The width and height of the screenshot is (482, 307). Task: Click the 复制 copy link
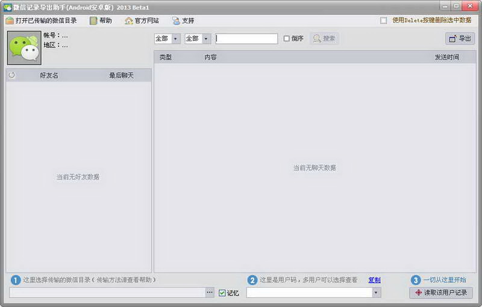[x=374, y=280]
